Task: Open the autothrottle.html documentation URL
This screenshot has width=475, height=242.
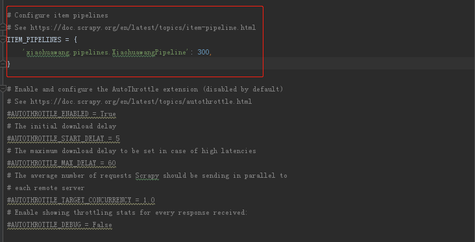Action: point(141,101)
